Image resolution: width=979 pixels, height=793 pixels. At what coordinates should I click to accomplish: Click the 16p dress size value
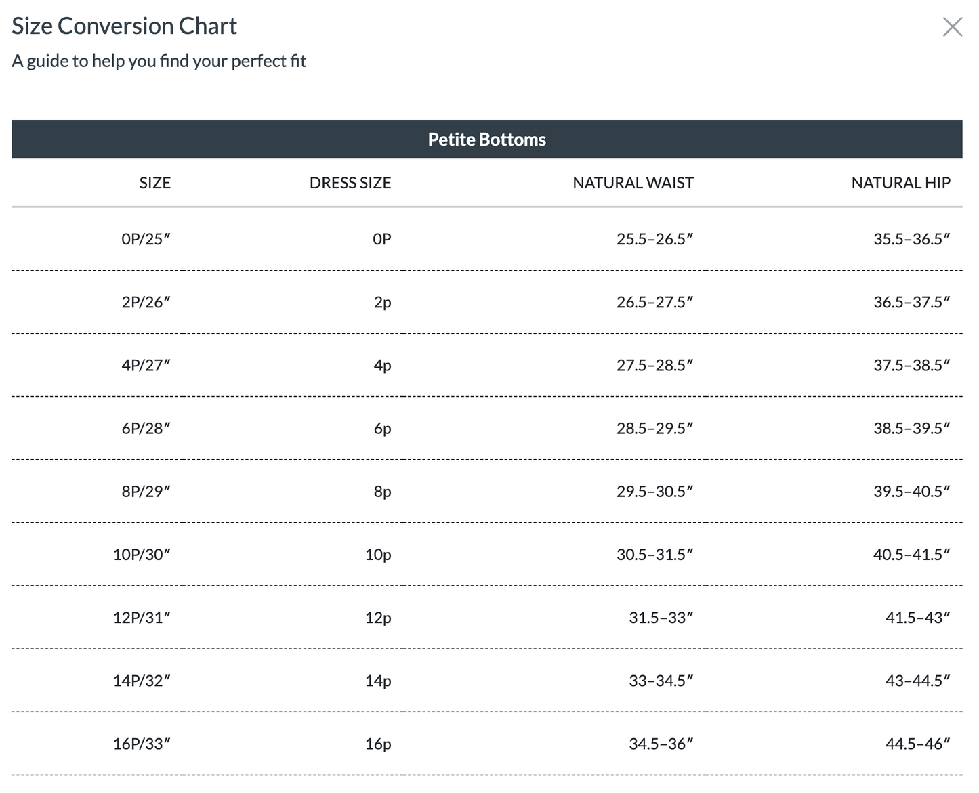click(378, 744)
